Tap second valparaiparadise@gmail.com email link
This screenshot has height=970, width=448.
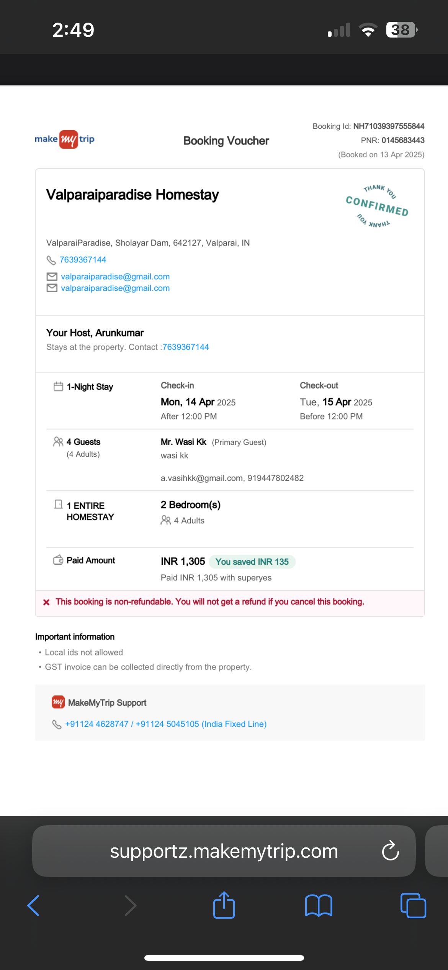[x=115, y=288]
